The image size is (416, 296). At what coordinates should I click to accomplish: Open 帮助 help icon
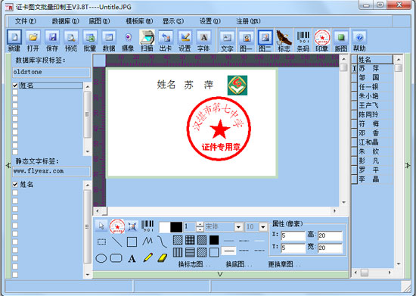359,41
